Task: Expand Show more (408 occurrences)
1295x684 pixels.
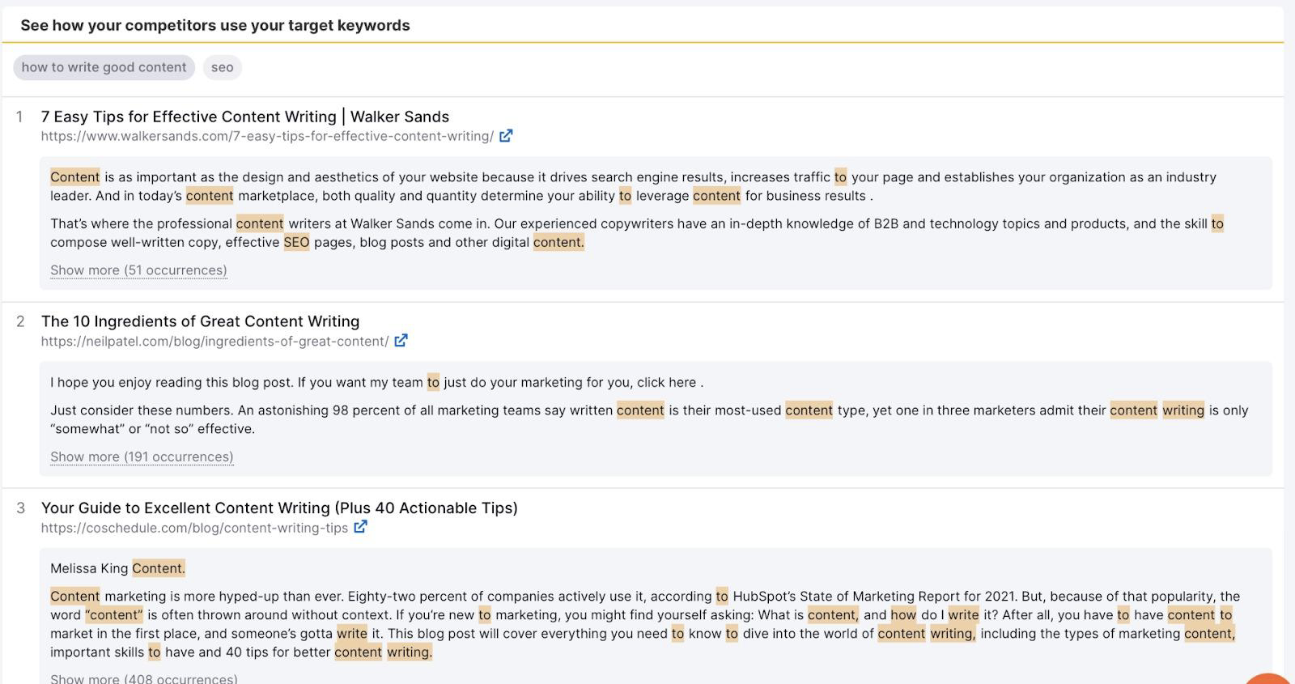Action: pos(144,678)
